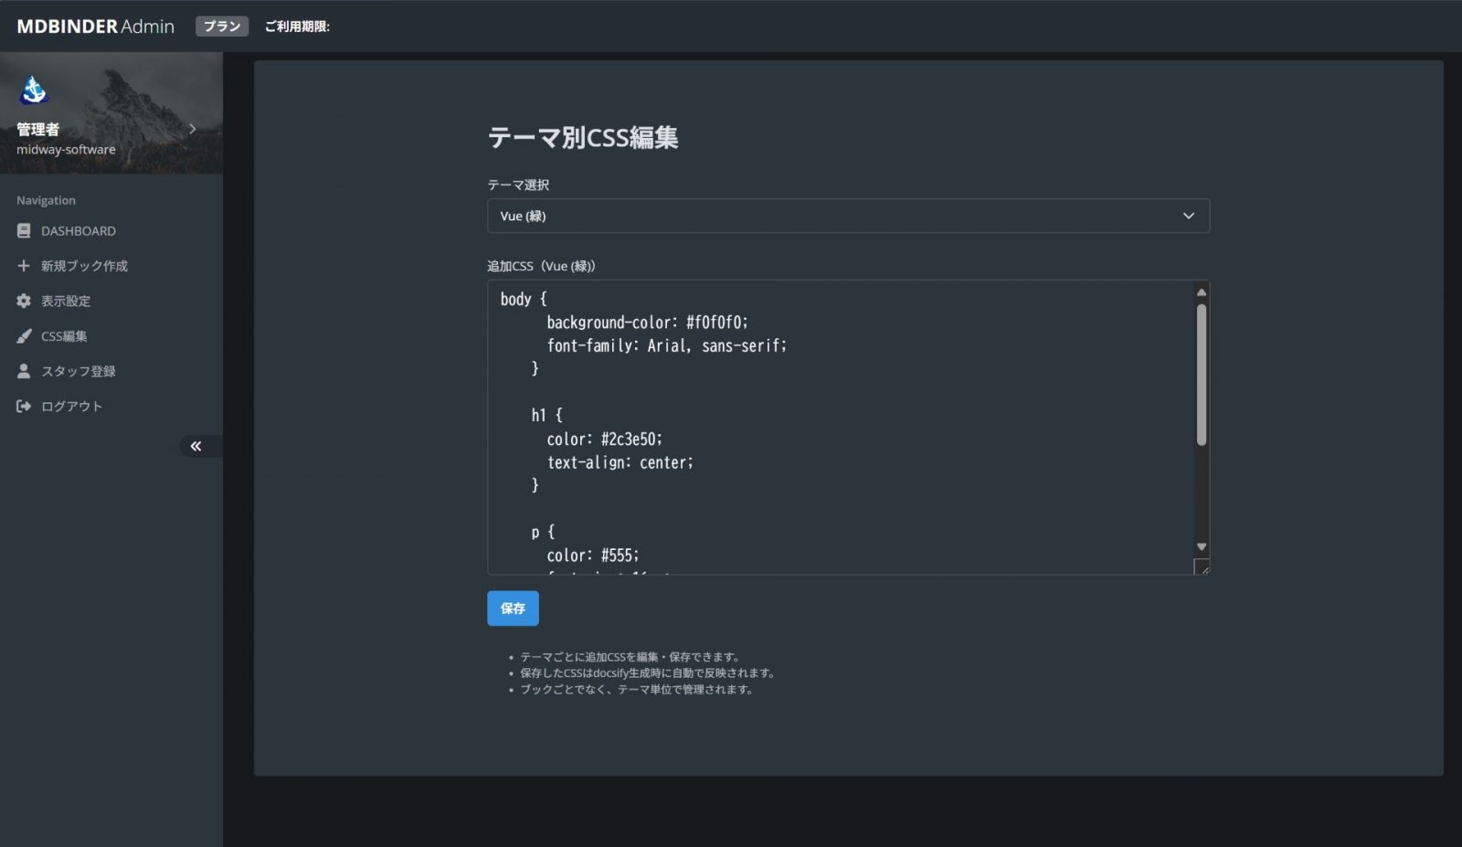Click the textarea vertical scrollbar thumb
Screen dimensions: 1462x847
coord(1202,375)
